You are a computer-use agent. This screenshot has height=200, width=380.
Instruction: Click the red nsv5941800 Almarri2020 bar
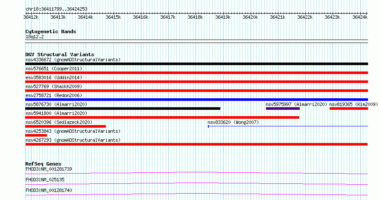pyautogui.click(x=162, y=117)
